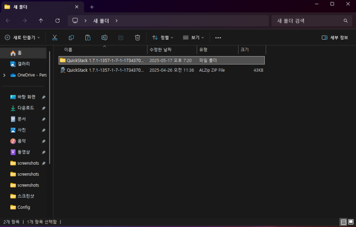356x227 pixels.
Task: Open 음악 quick access item
Action: point(18,141)
